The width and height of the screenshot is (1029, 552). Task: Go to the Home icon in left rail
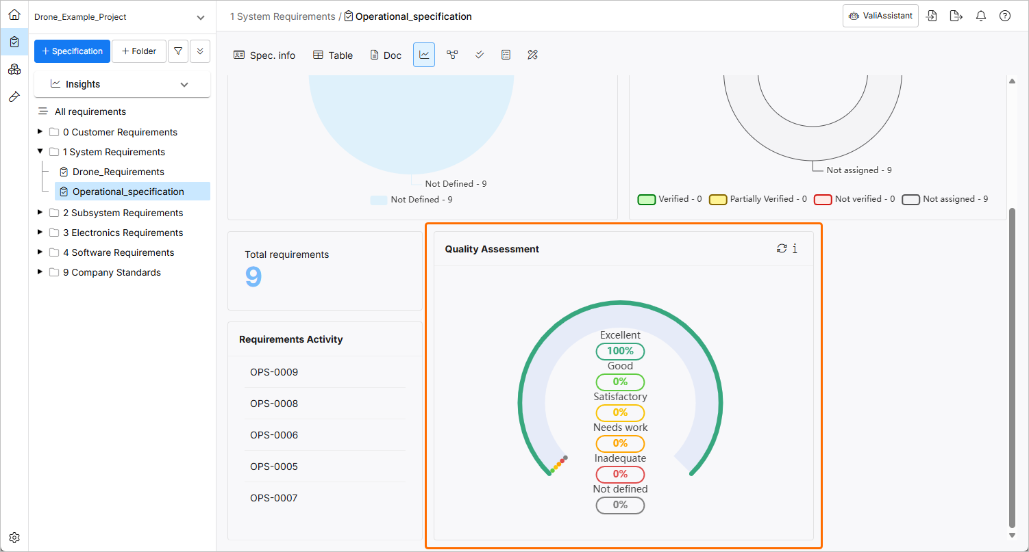[x=14, y=15]
